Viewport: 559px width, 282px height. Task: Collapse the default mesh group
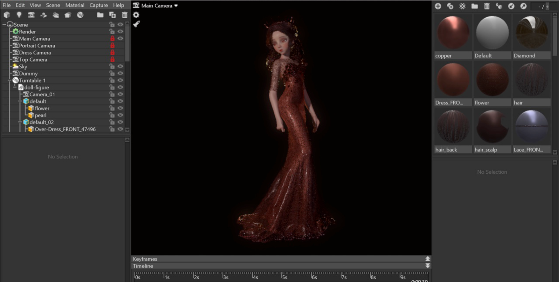pyautogui.click(x=20, y=101)
